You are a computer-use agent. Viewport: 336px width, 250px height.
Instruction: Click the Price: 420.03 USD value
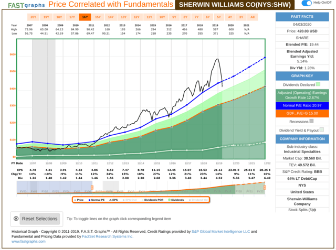(x=302, y=31)
